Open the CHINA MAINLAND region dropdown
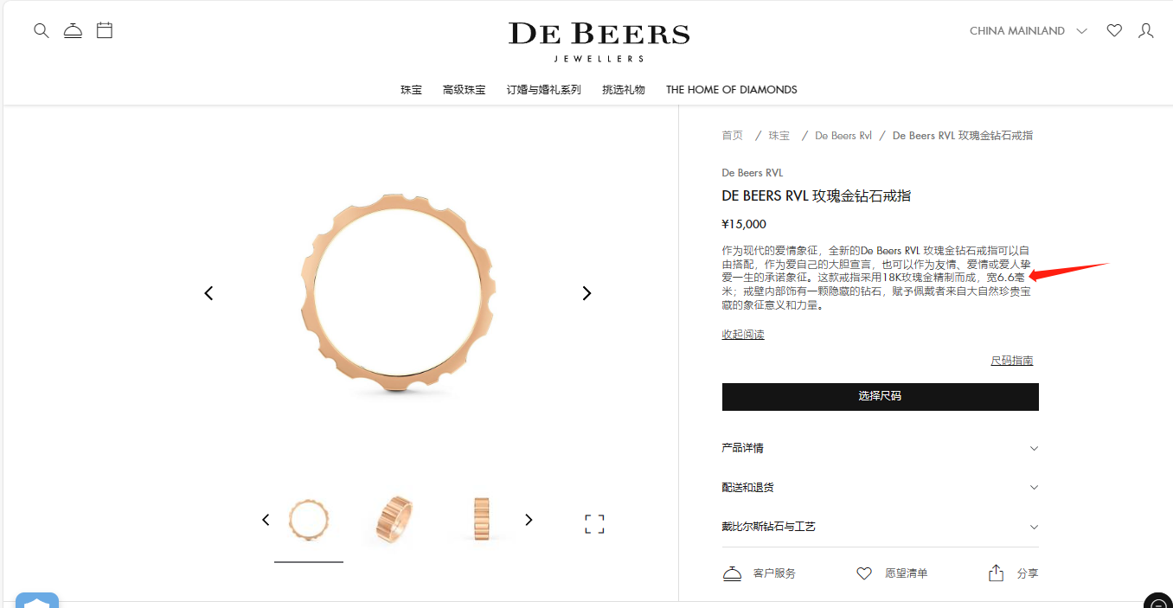Screen dimensions: 1173x608 pyautogui.click(x=1028, y=31)
